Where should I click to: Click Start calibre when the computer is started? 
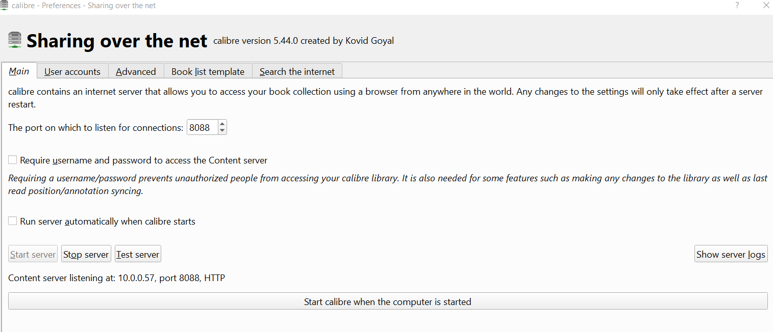point(387,301)
